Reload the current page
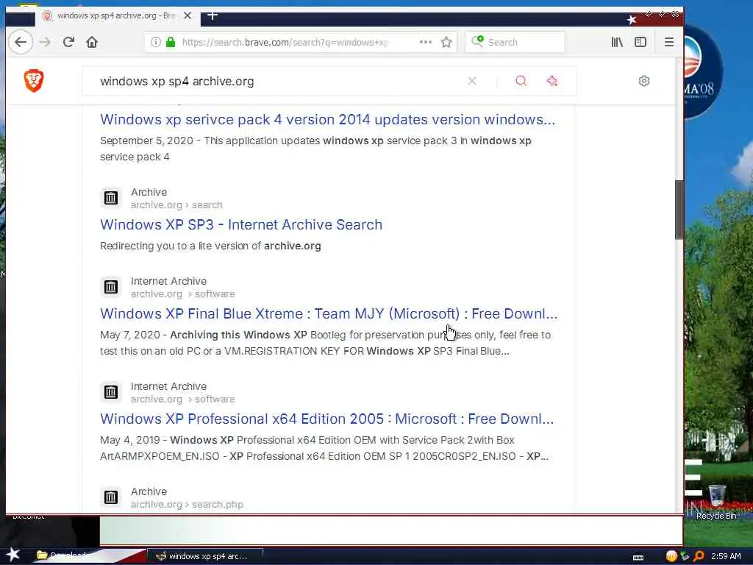Viewport: 753px width, 565px height. [68, 42]
